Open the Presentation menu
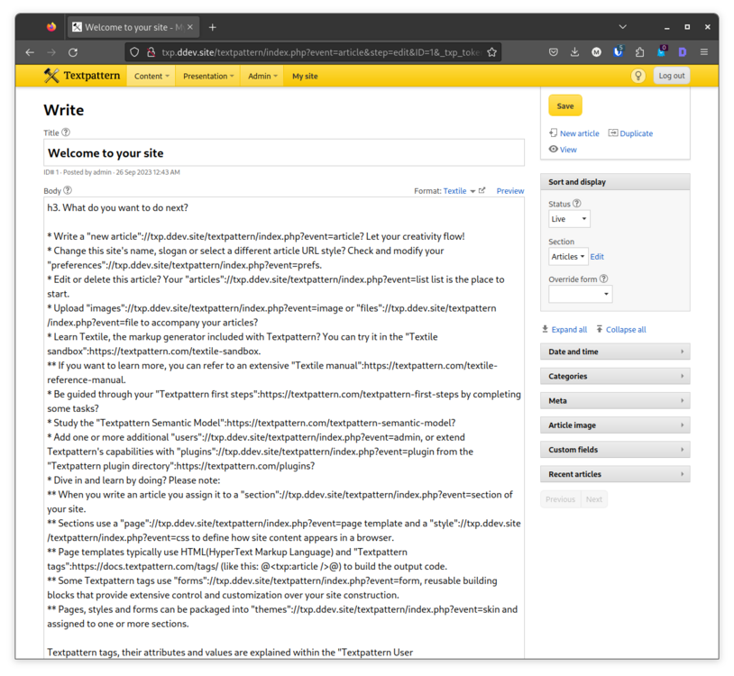 tap(208, 76)
